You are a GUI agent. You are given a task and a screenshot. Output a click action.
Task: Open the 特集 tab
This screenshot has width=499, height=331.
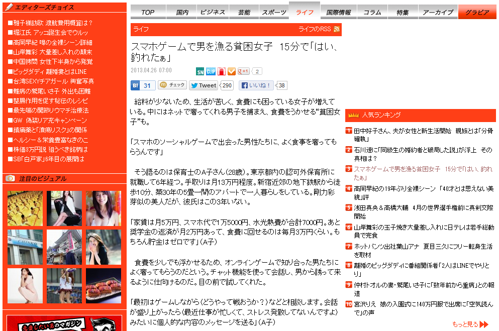(x=403, y=13)
